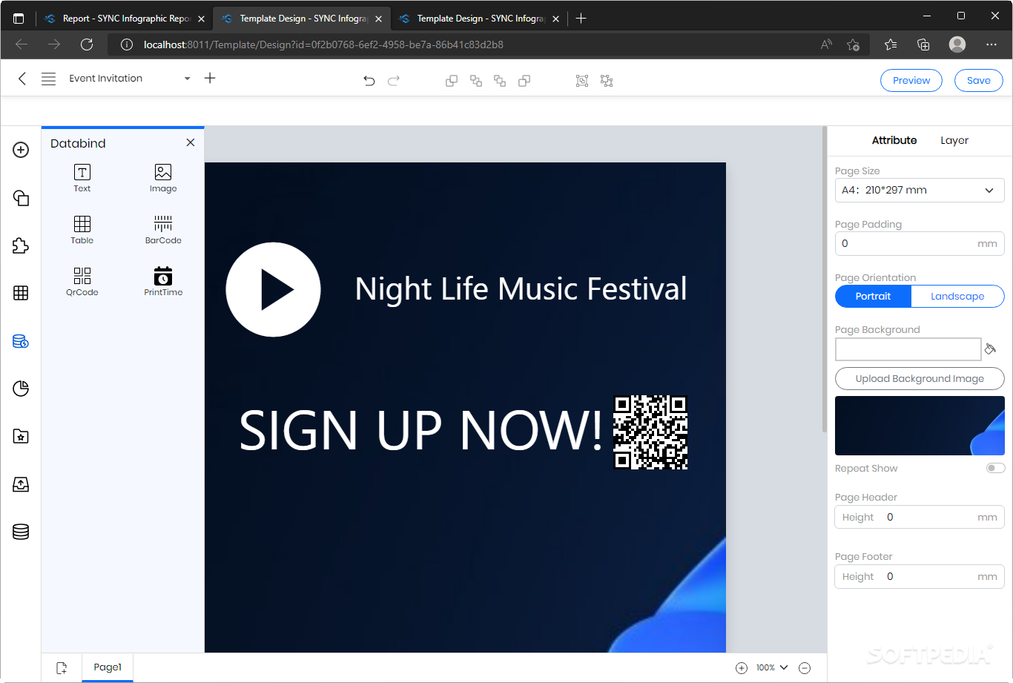Select the SIGN UP NOW! text
Image resolution: width=1013 pixels, height=683 pixels.
coord(420,430)
